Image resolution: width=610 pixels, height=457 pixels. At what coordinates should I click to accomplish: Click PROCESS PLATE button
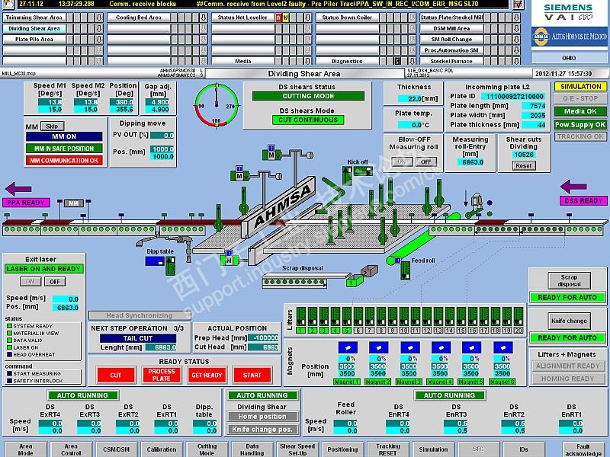pos(162,375)
